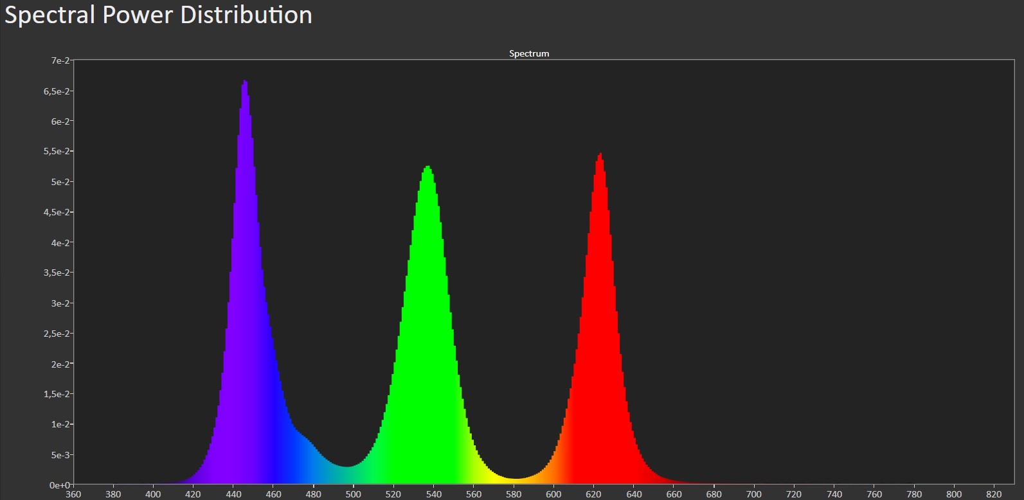The width and height of the screenshot is (1024, 500).
Task: Click the 600 wavelength axis label
Action: click(553, 494)
